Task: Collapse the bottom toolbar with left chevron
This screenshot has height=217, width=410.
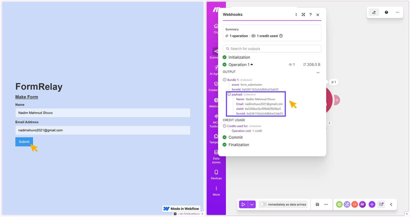Action: pyautogui.click(x=391, y=204)
